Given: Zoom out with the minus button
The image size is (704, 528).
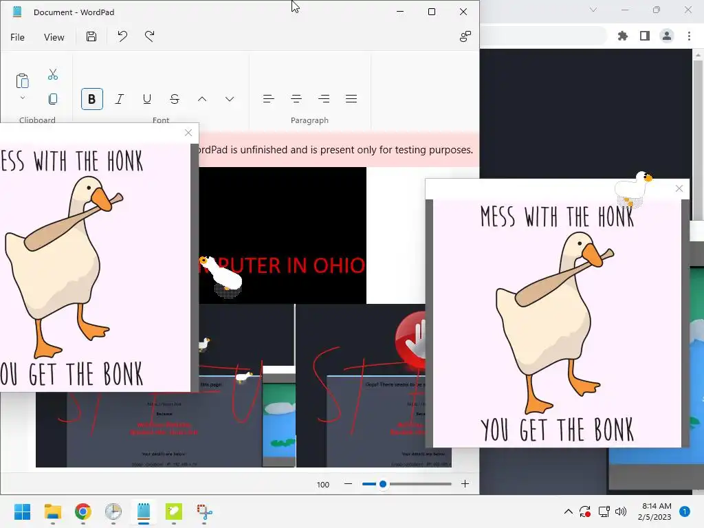Looking at the screenshot, I should 348,484.
